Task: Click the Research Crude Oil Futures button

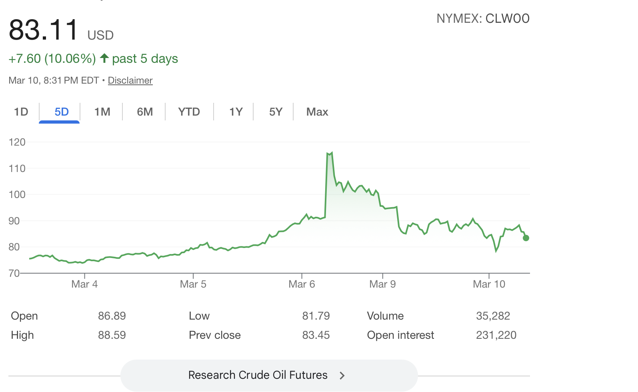Action: click(258, 375)
